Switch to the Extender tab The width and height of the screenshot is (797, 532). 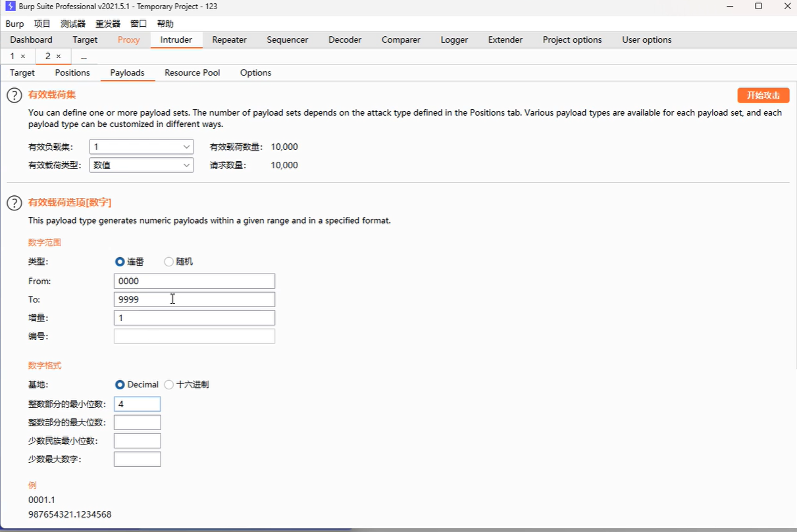pos(505,39)
